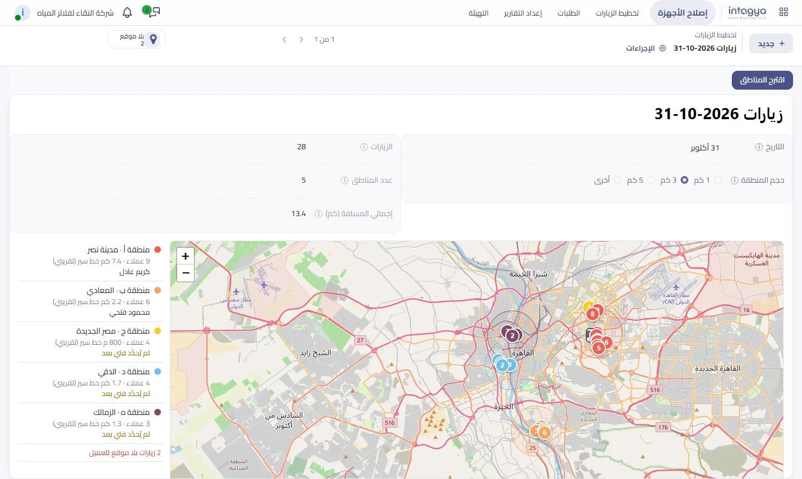Open the notifications bell
The height and width of the screenshot is (479, 802).
128,12
